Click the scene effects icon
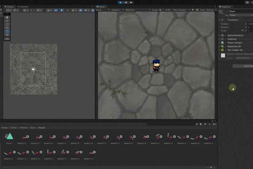Screen dimensions: 253x169 coord(73,10)
